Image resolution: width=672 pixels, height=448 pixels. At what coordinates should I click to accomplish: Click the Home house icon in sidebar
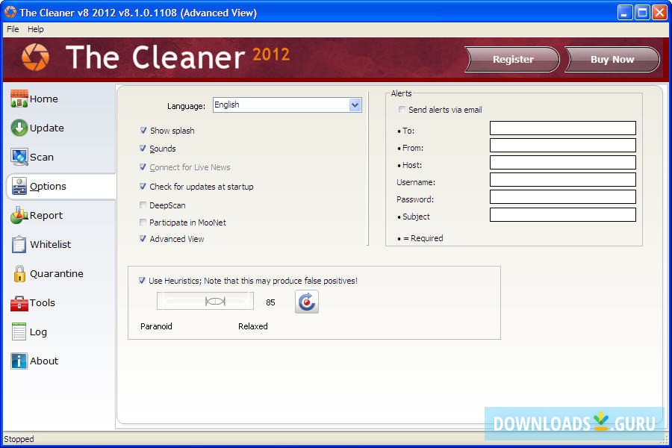(19, 99)
